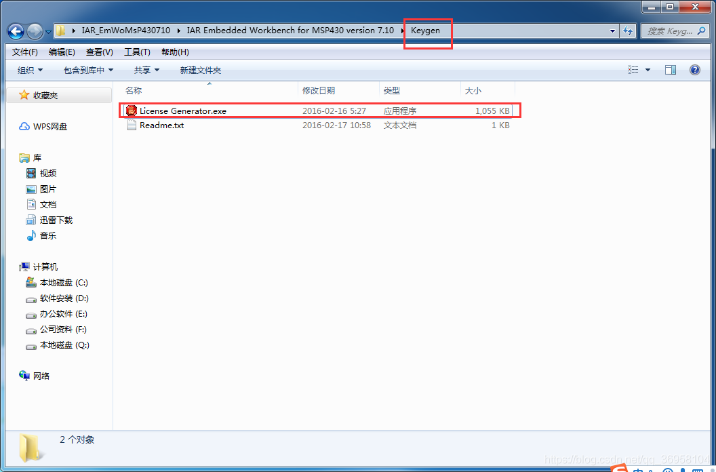Open the recent pages dropdown arrow
Image resolution: width=716 pixels, height=472 pixels.
coord(48,32)
